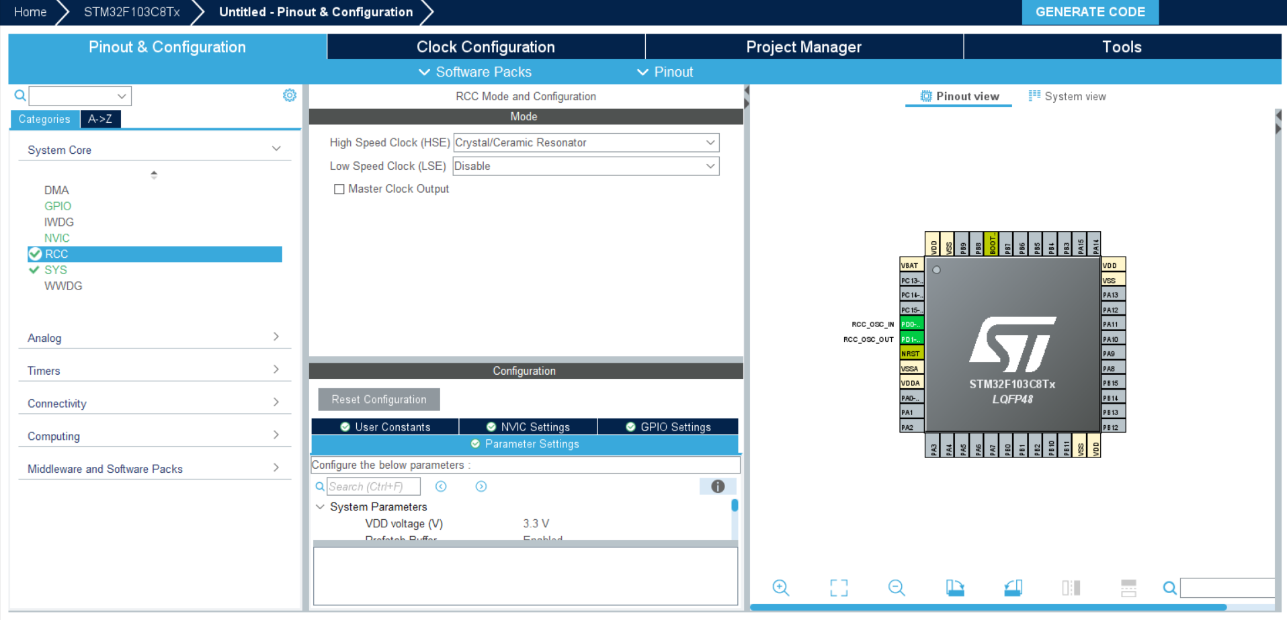The height and width of the screenshot is (620, 1287).
Task: Open High Speed Clock (HSE) dropdown
Action: pos(586,142)
